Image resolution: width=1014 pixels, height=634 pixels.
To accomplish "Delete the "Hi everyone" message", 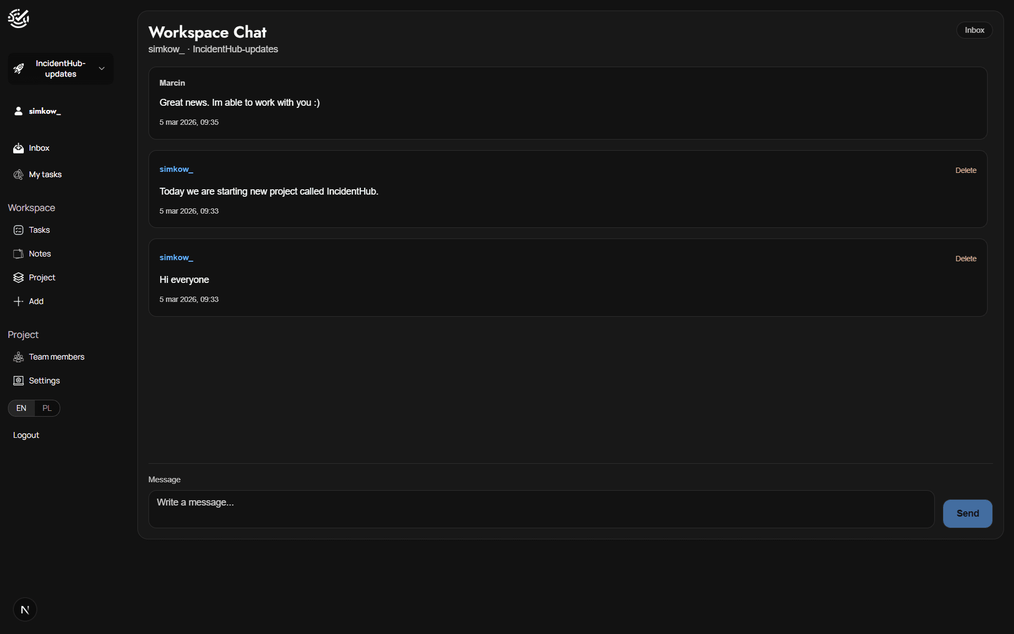I will coord(965,259).
